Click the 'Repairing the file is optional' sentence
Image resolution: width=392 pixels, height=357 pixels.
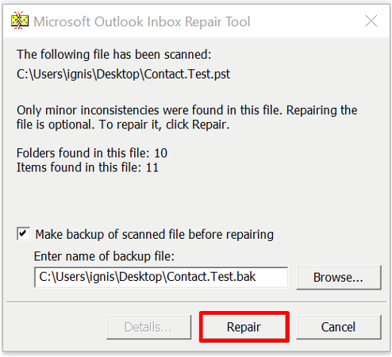(x=186, y=117)
